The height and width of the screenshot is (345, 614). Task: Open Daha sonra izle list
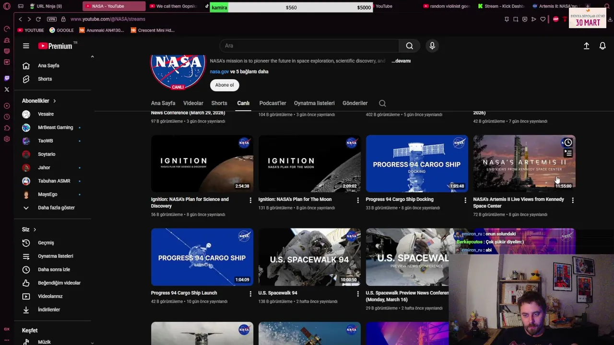click(54, 270)
